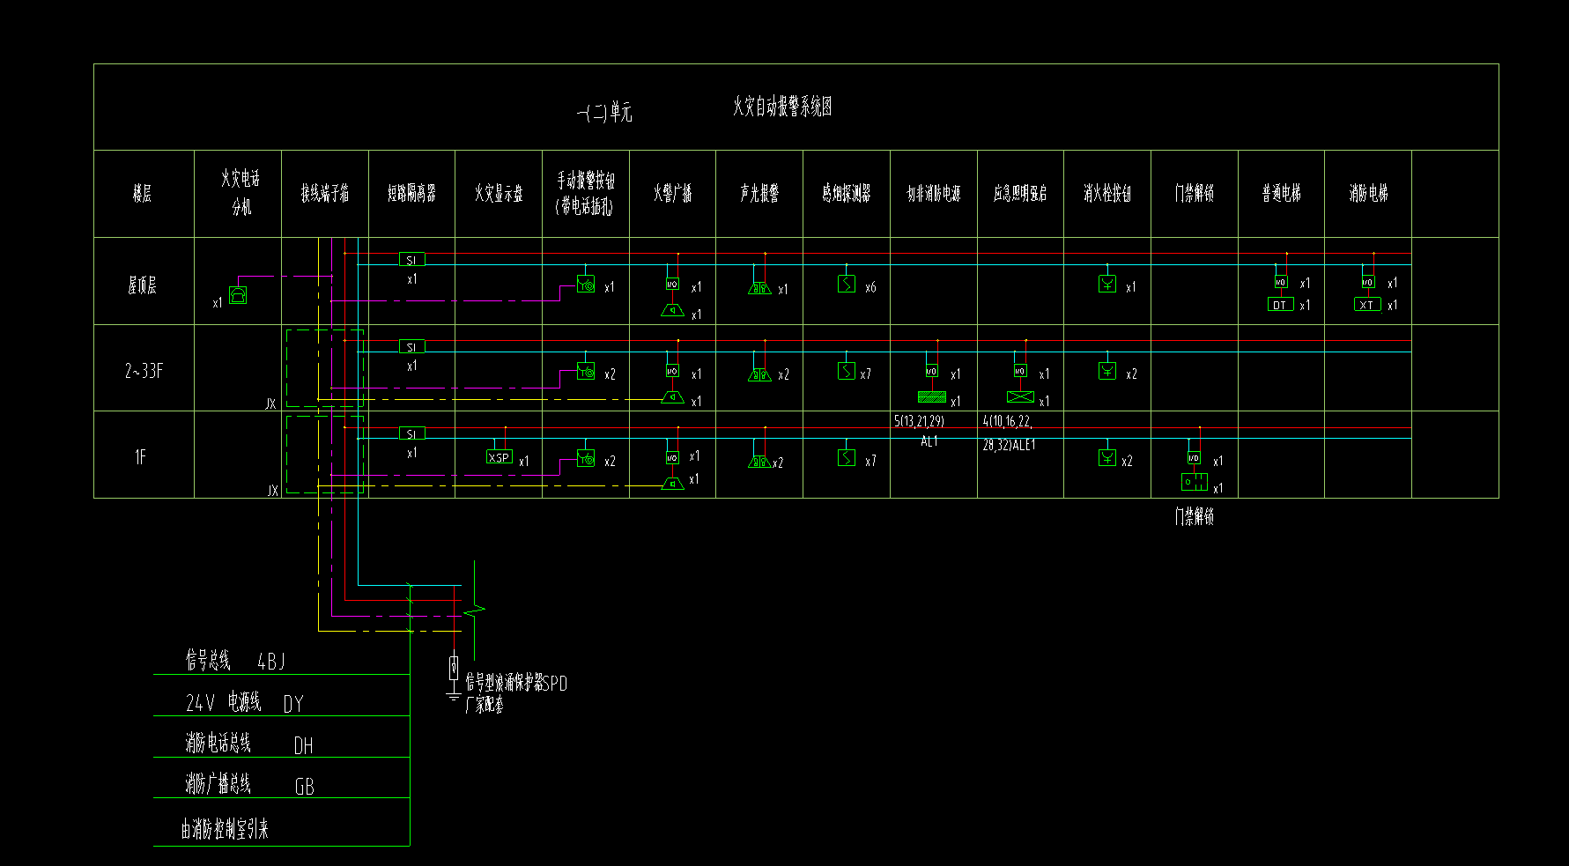Click the 信号型浪涌保护器SPD label
Image resolution: width=1569 pixels, height=866 pixels.
(x=516, y=683)
